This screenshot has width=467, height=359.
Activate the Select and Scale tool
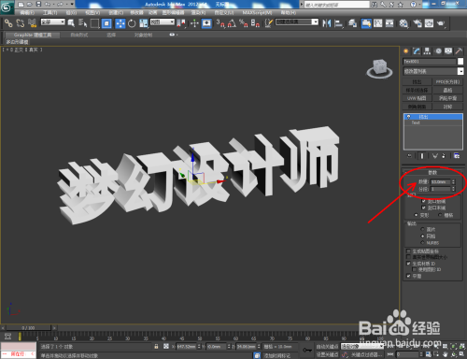(x=144, y=23)
